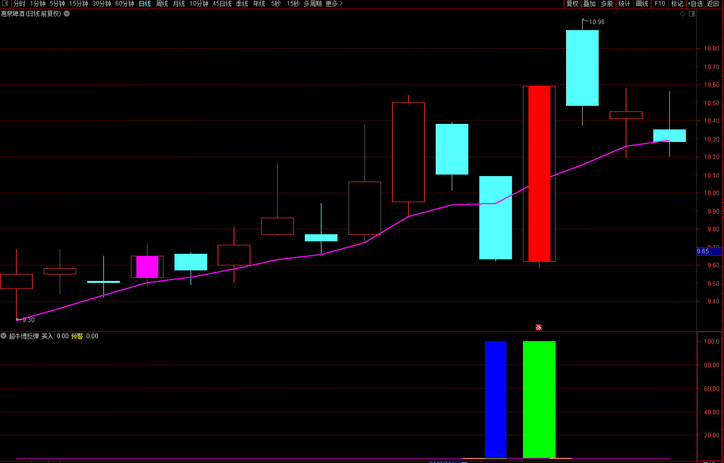Expand the 超牛博反弹 indicator dropdown arrow

[4, 336]
